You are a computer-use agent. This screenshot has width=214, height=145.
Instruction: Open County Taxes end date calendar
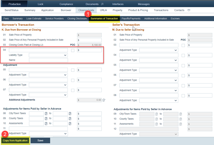pyautogui.click(x=70, y=119)
